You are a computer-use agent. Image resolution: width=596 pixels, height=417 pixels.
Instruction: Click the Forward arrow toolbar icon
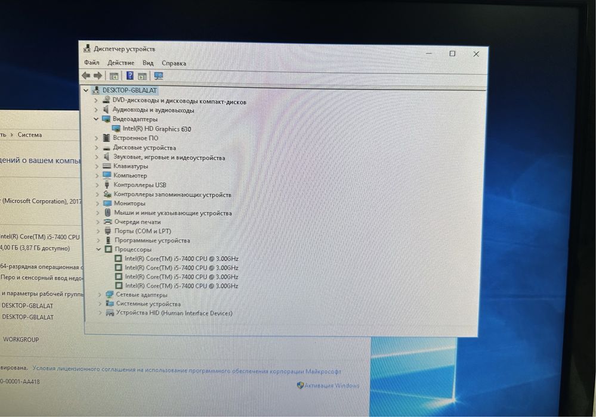[x=98, y=76]
